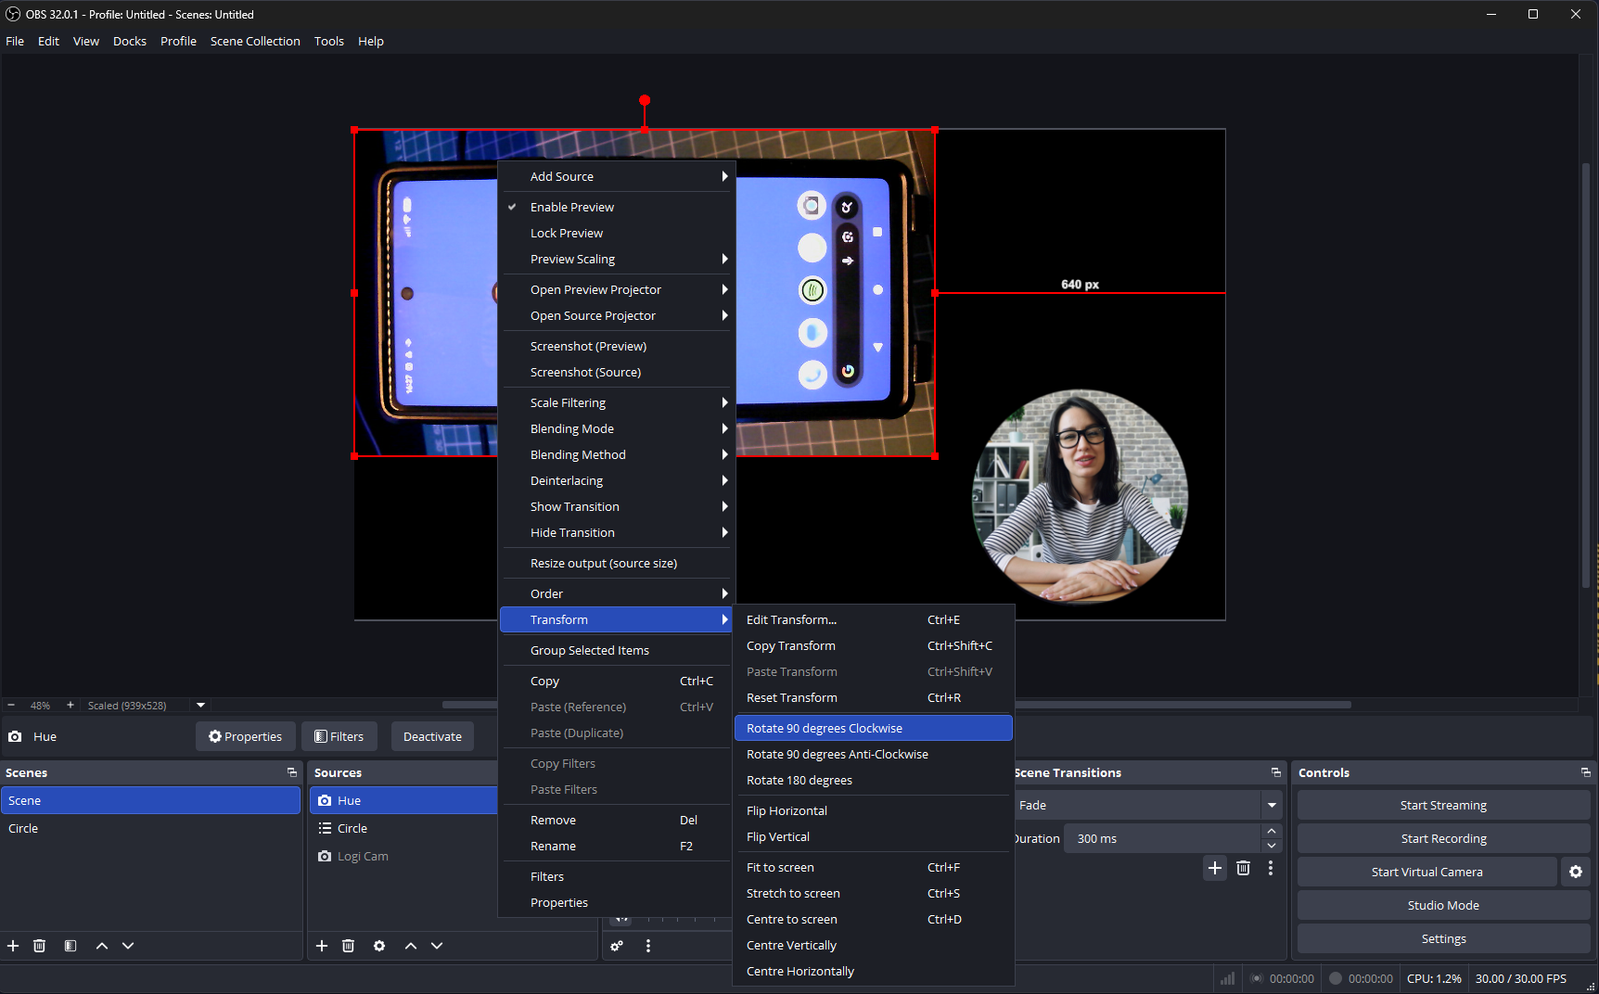This screenshot has width=1599, height=994.
Task: Open source properties gear in Sources toolbar
Action: (379, 946)
